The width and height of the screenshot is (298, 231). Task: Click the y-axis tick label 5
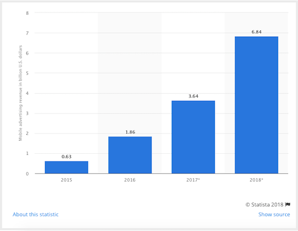pyautogui.click(x=27, y=73)
